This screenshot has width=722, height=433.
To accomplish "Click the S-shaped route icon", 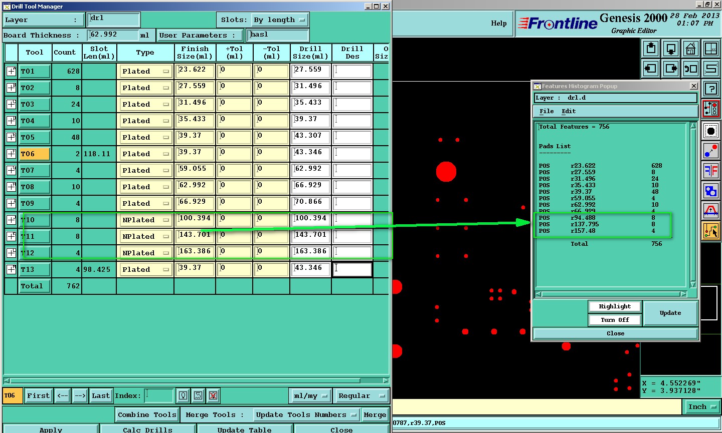I will 711,68.
